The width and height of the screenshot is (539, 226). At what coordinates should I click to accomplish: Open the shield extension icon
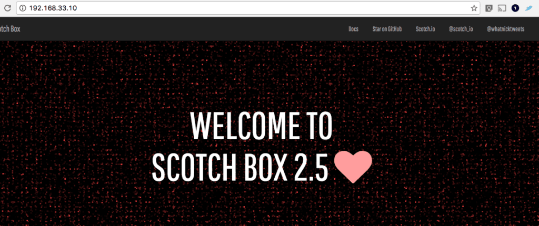coord(489,8)
